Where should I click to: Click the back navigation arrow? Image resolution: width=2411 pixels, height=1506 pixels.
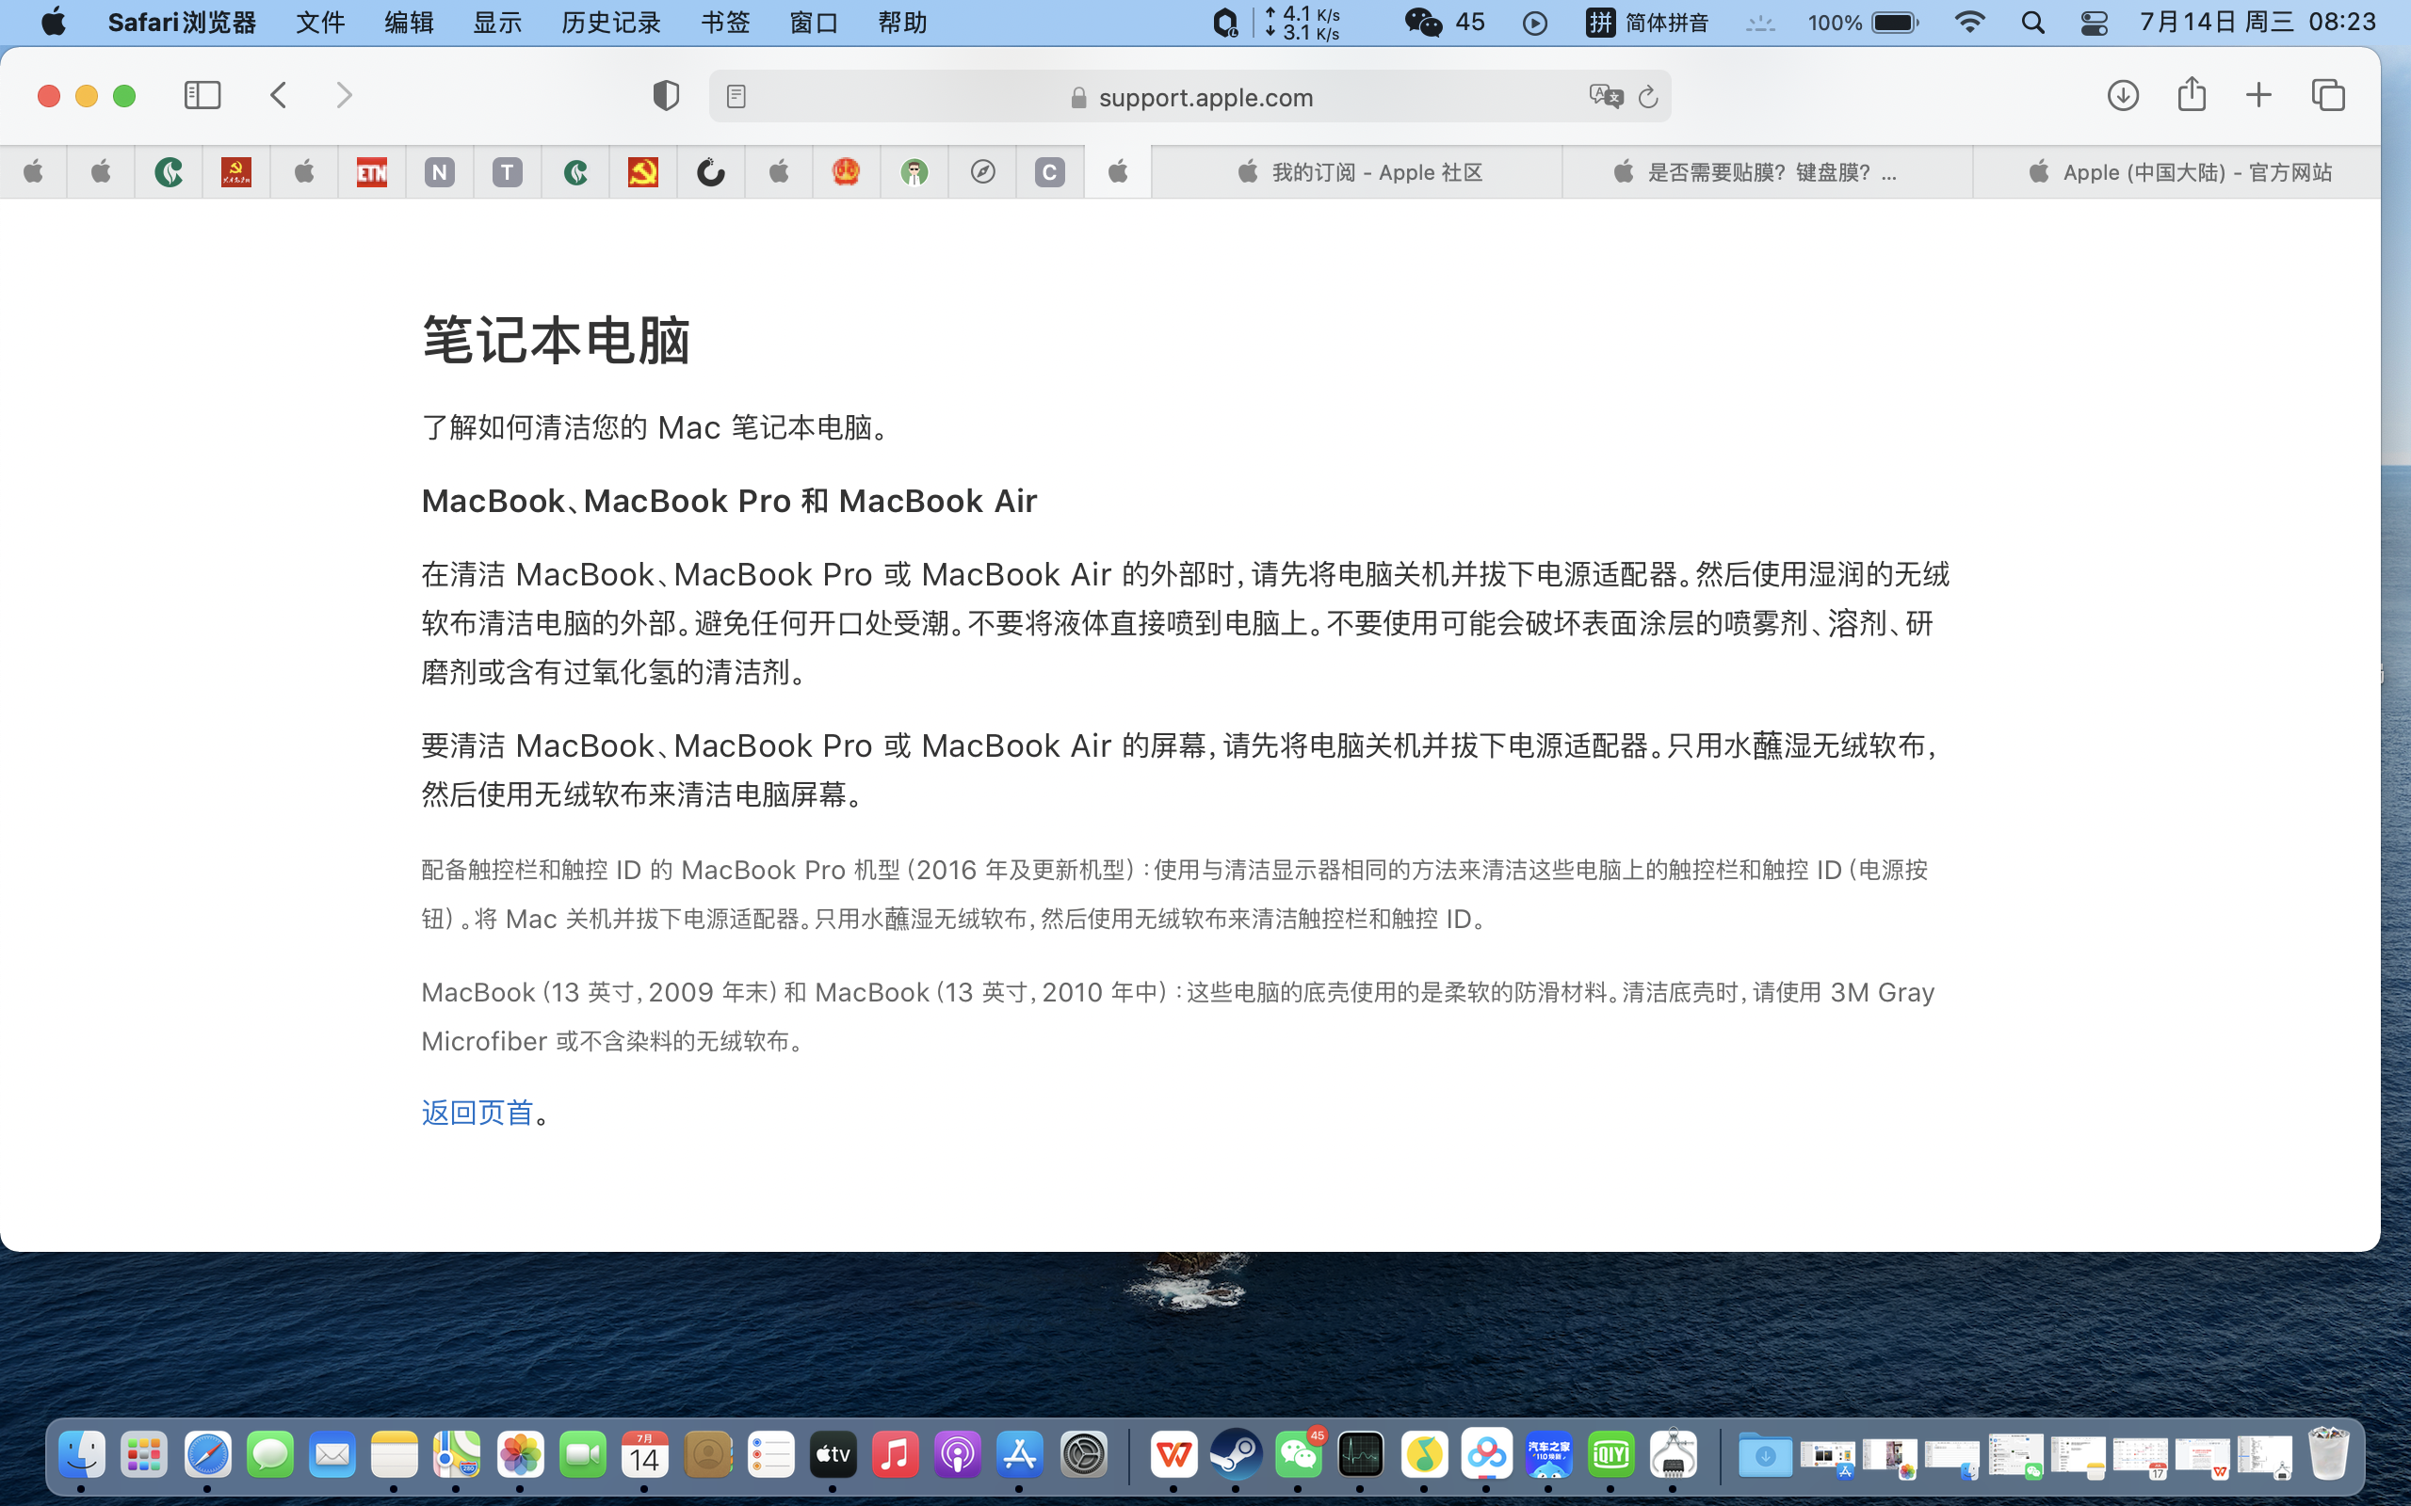[279, 96]
